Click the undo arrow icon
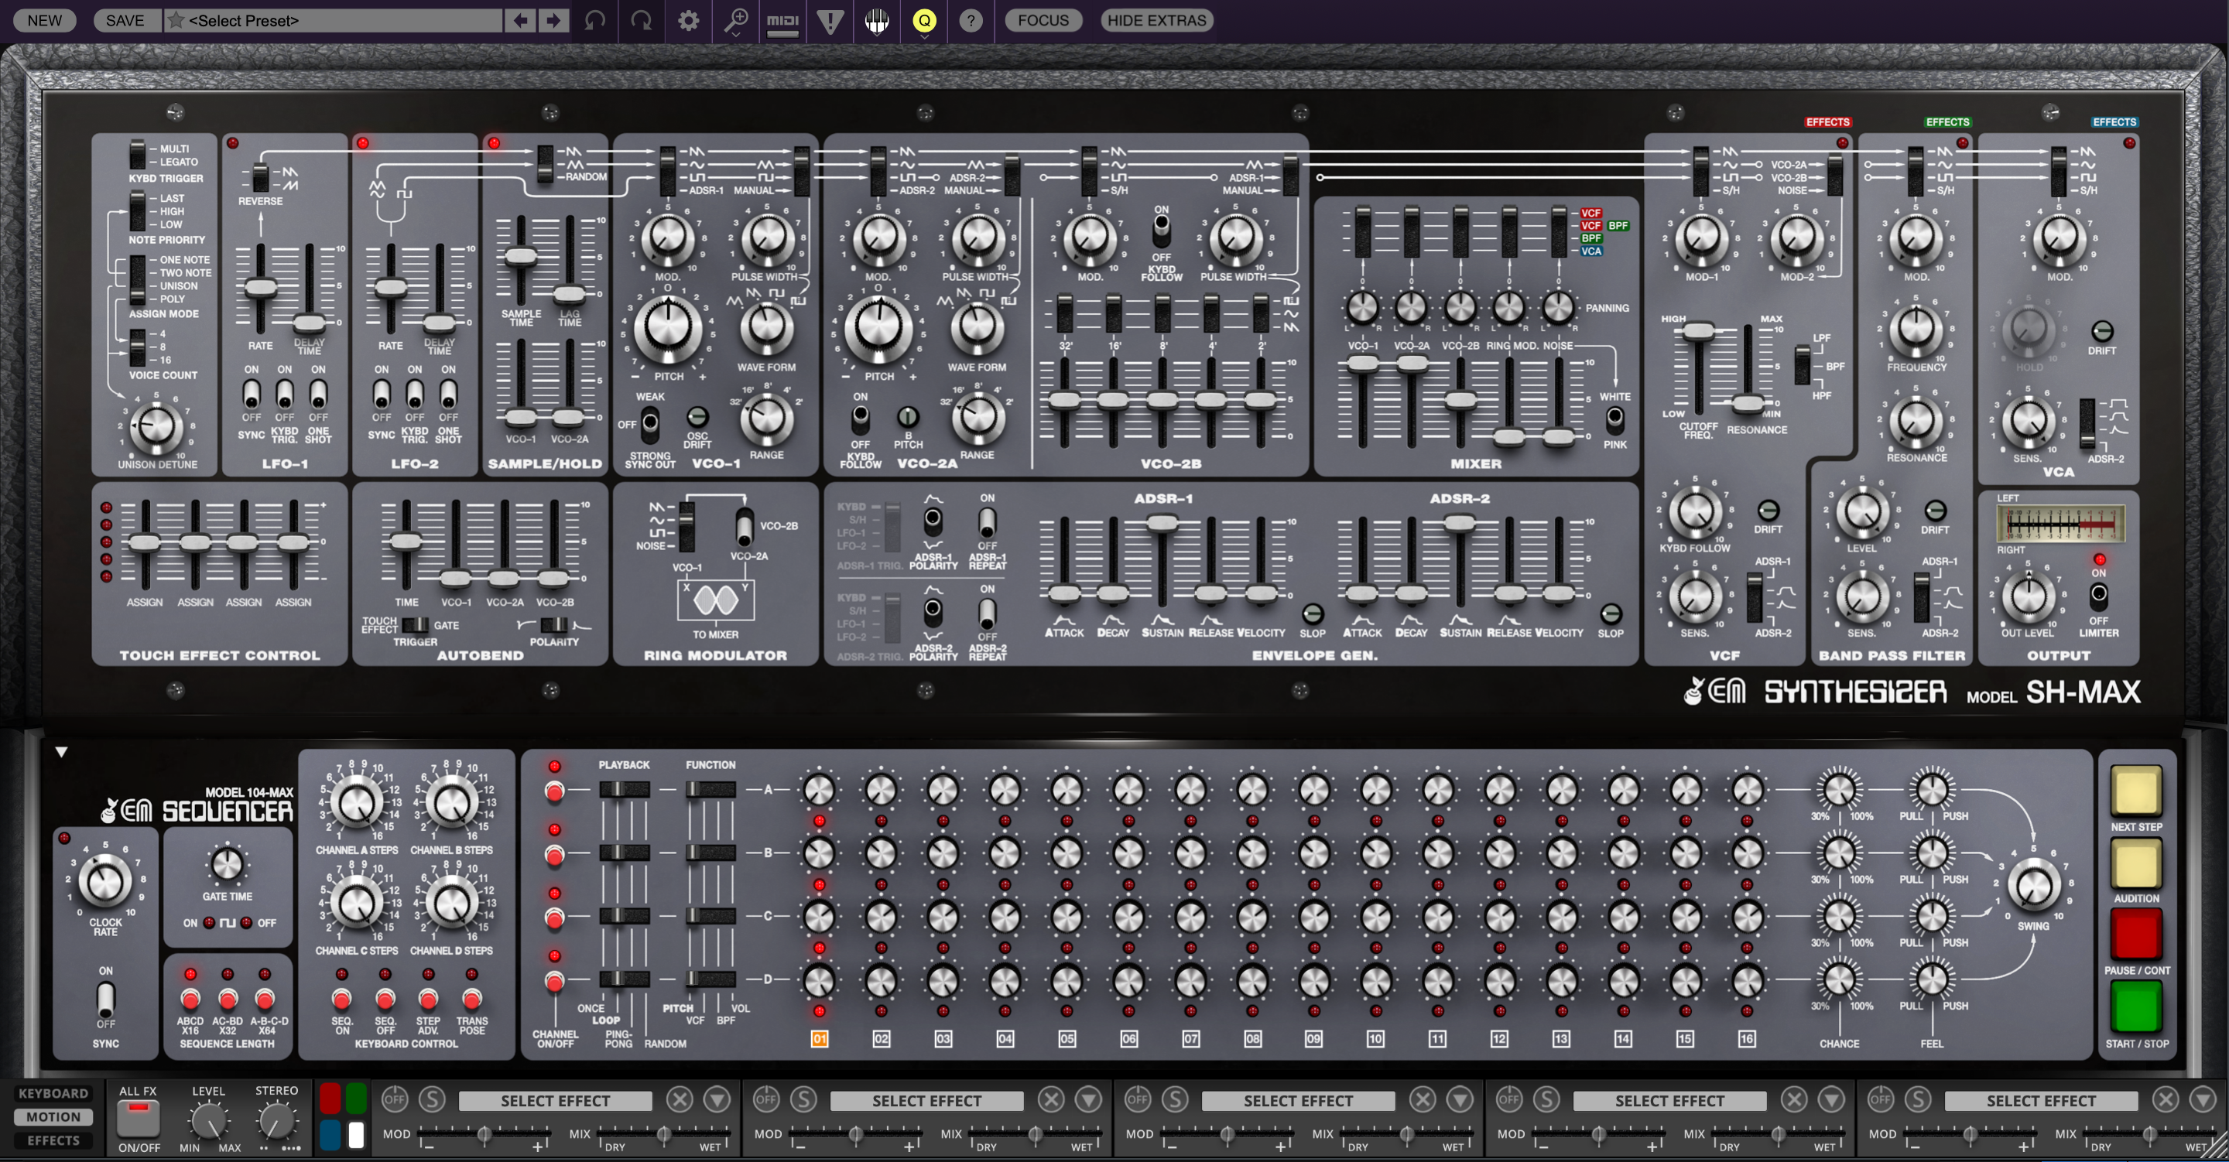 (594, 20)
